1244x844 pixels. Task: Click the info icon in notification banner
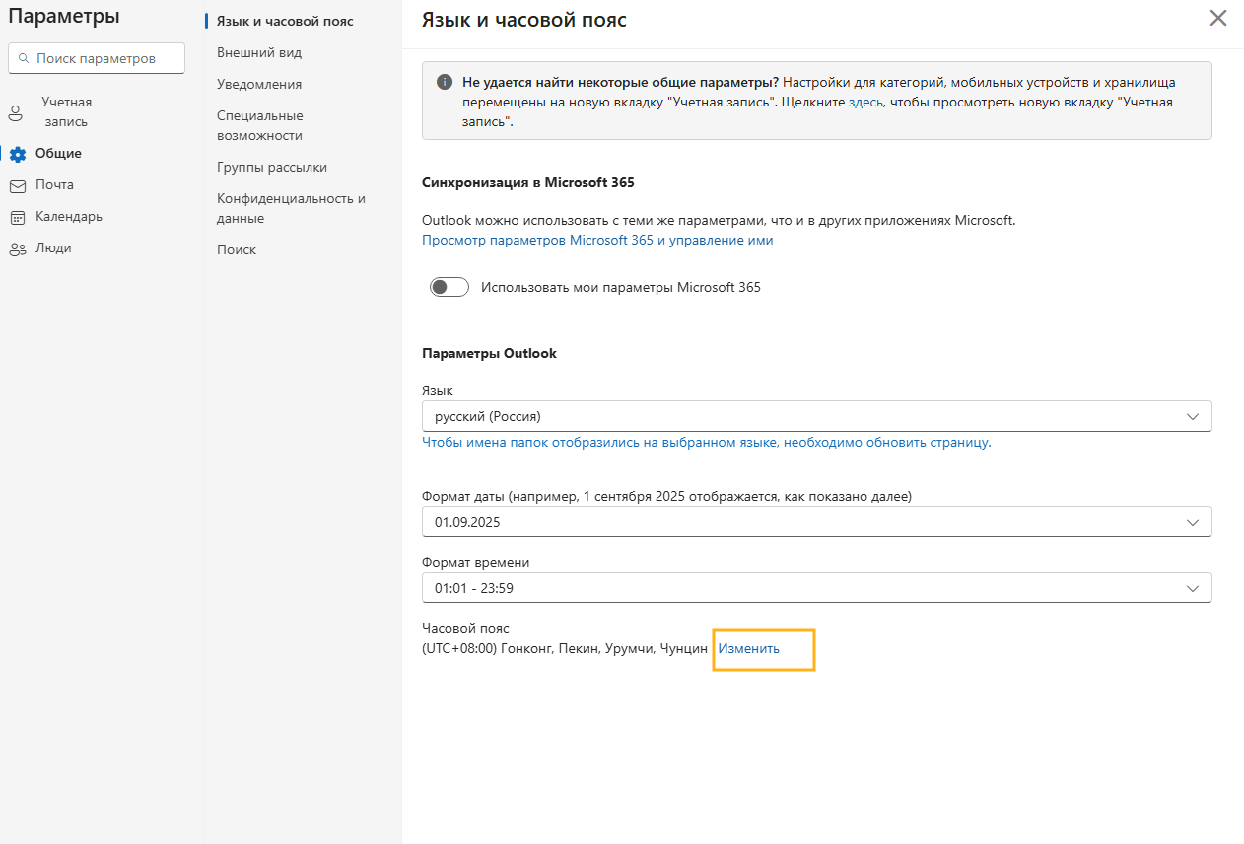[445, 82]
